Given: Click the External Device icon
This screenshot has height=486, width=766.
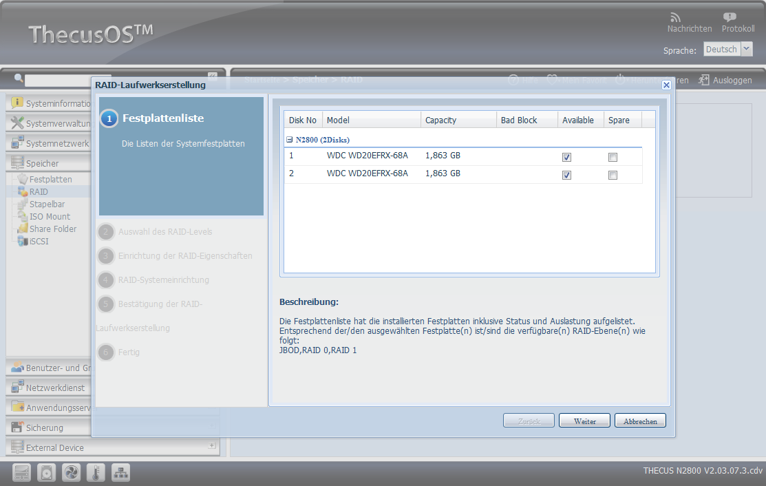Looking at the screenshot, I should point(17,447).
